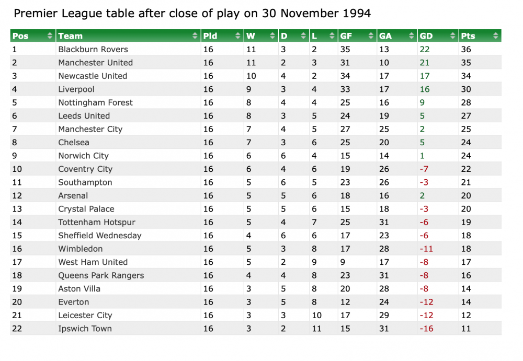
Task: Sort by Pld using its arrow icon
Action: tap(238, 36)
